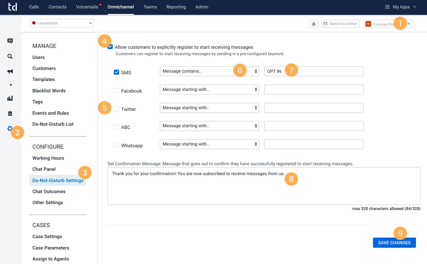Click the Twitter keyword input field
427x264 pixels.
pos(314,108)
